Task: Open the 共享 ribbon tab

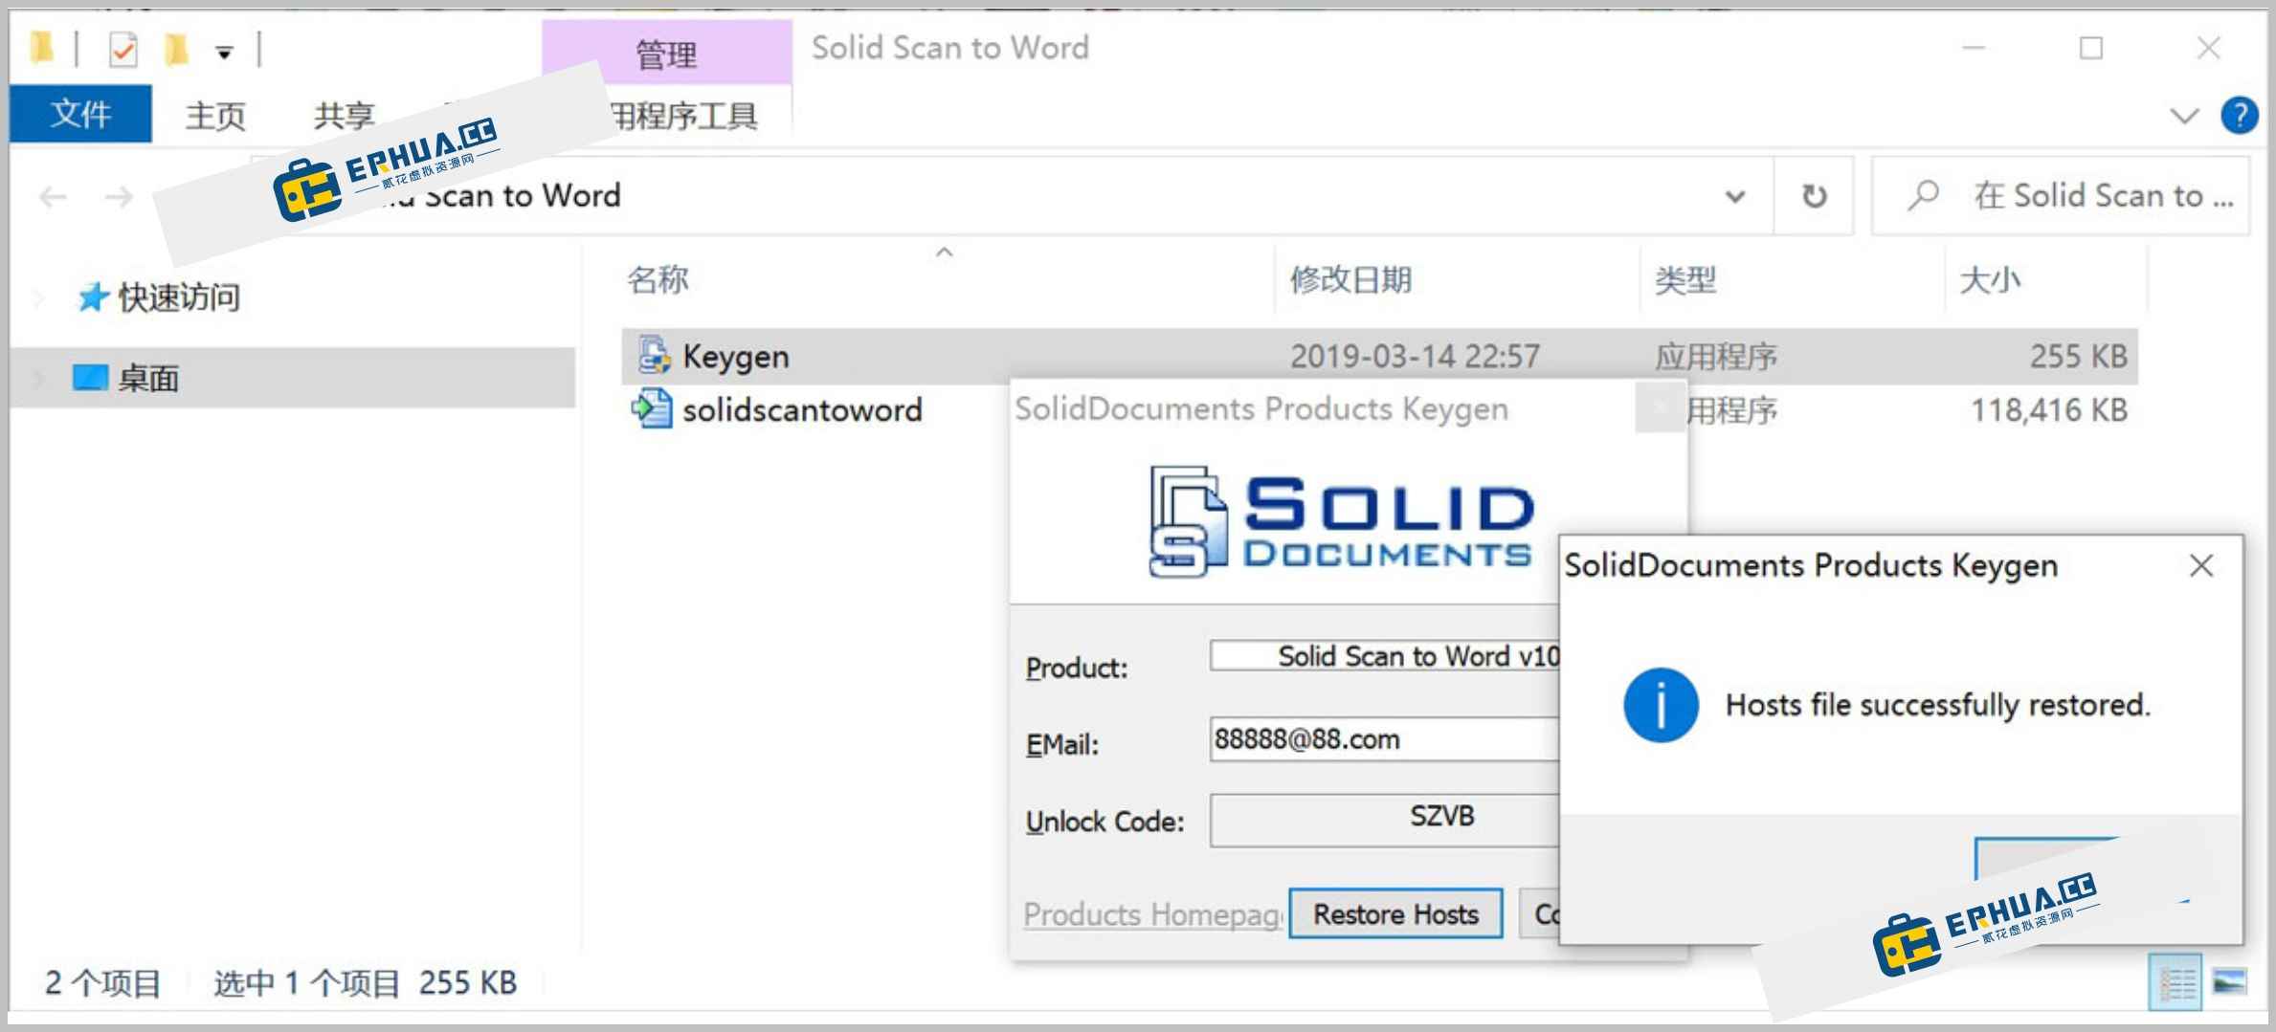Action: (x=345, y=116)
